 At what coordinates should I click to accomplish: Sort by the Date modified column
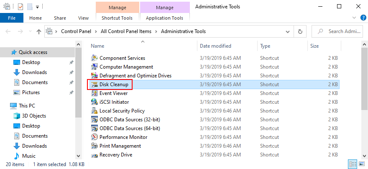tap(215, 46)
